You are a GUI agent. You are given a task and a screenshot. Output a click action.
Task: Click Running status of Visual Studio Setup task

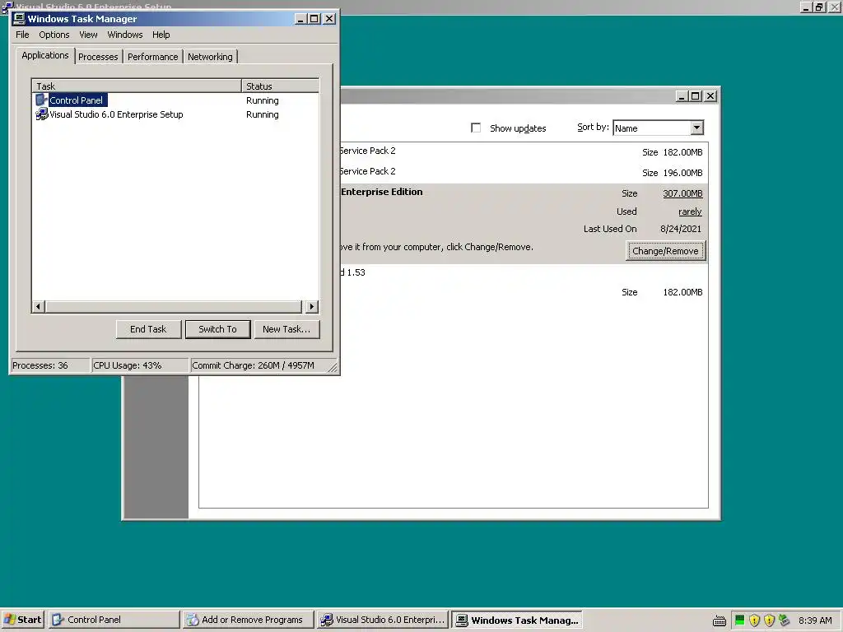pos(263,114)
